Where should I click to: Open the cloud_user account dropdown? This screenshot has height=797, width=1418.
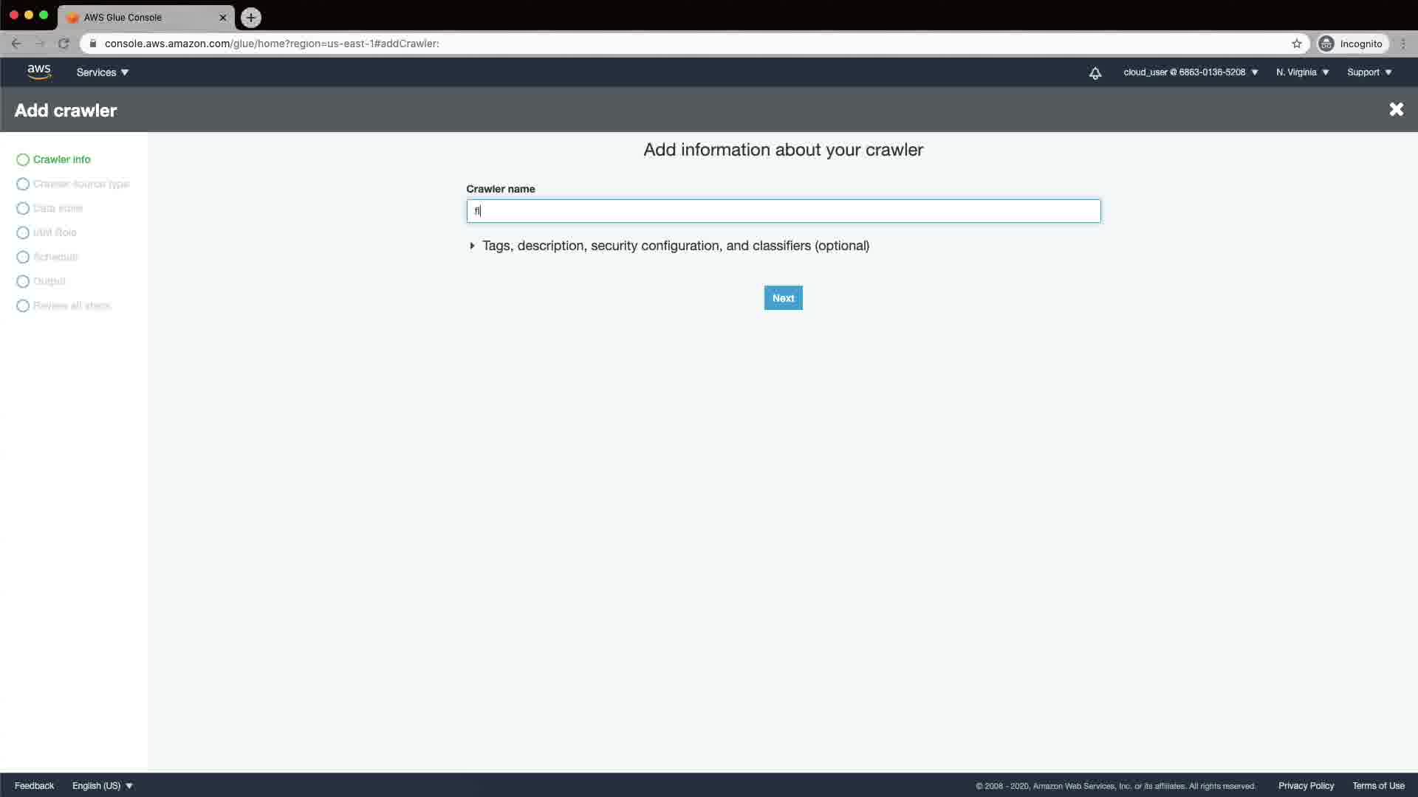tap(1191, 72)
